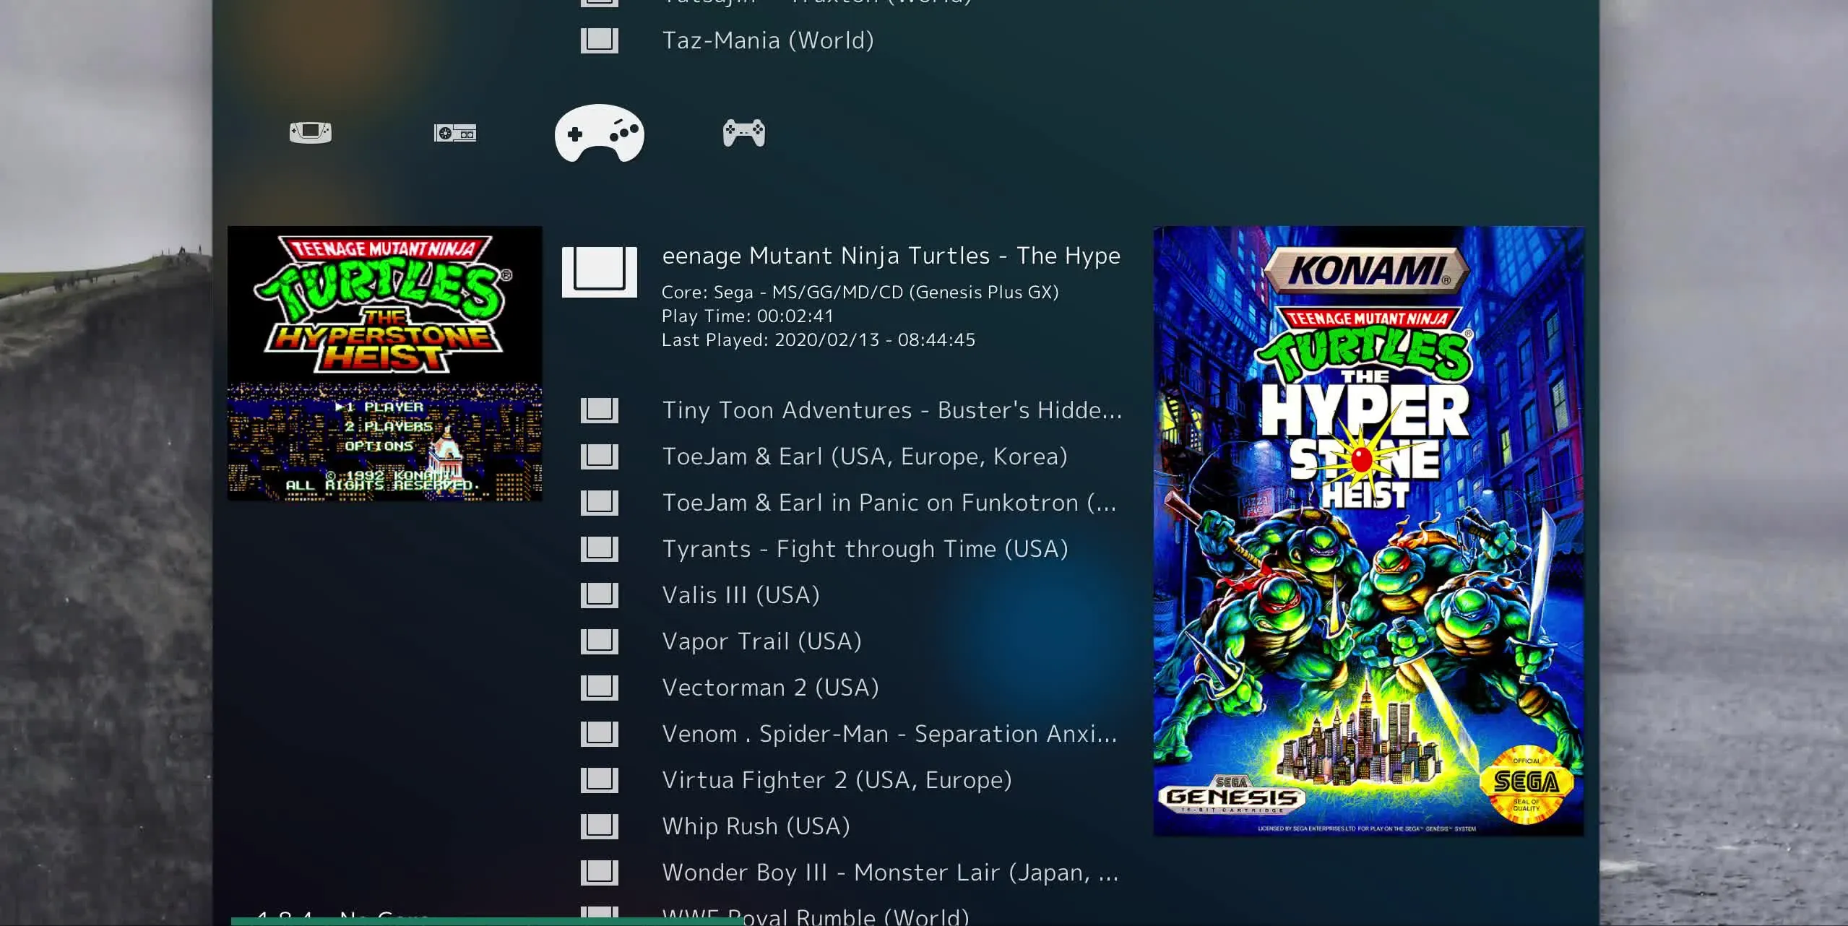Click cartridge icon beside Virtua Fighter 2
This screenshot has width=1848, height=926.
600,780
